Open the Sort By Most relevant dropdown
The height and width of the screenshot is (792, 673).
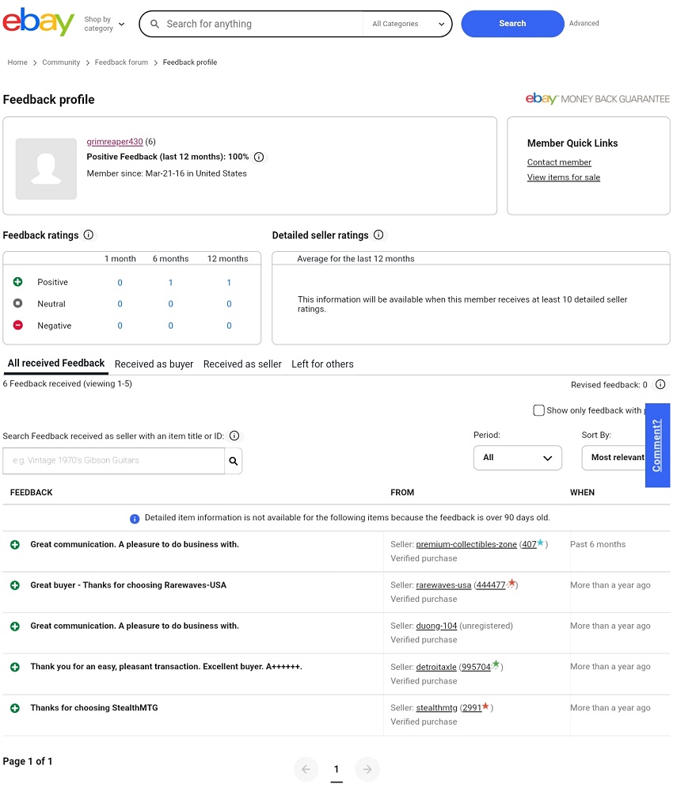click(x=616, y=458)
